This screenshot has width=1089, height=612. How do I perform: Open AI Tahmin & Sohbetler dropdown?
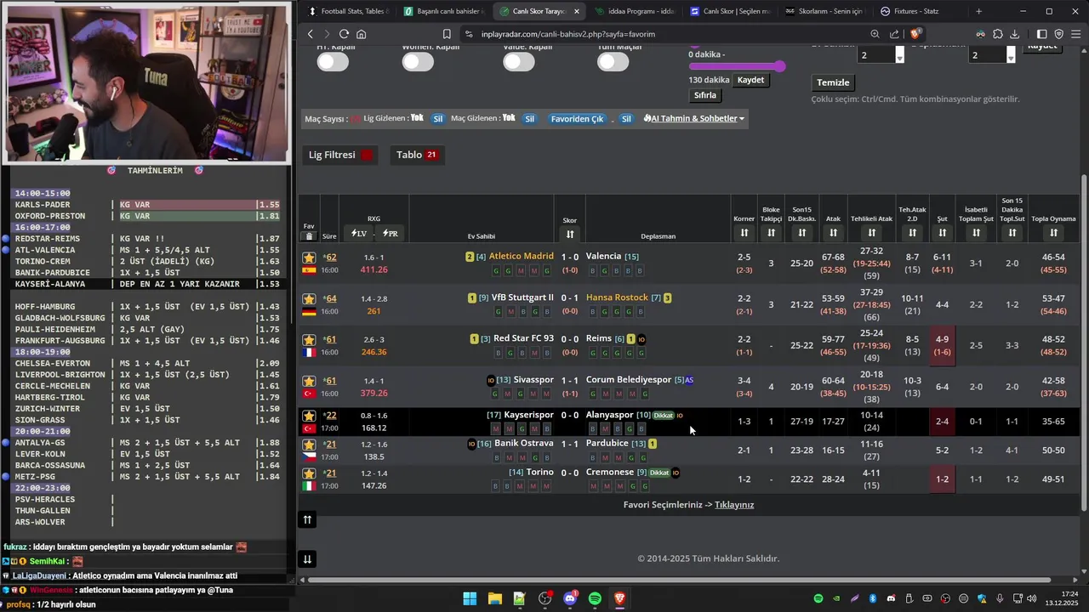(x=694, y=118)
